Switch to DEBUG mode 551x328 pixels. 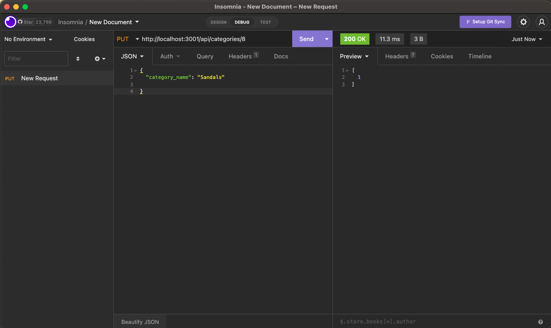tap(242, 22)
